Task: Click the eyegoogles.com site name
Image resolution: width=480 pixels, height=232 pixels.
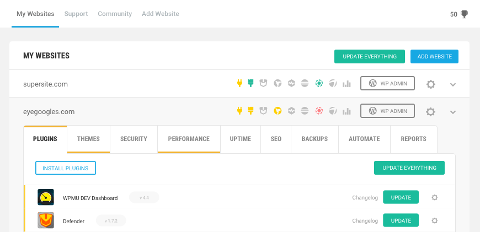Action: click(x=49, y=112)
